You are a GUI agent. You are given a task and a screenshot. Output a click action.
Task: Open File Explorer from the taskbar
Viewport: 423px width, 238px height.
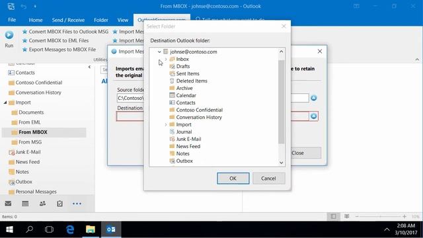pos(91,229)
